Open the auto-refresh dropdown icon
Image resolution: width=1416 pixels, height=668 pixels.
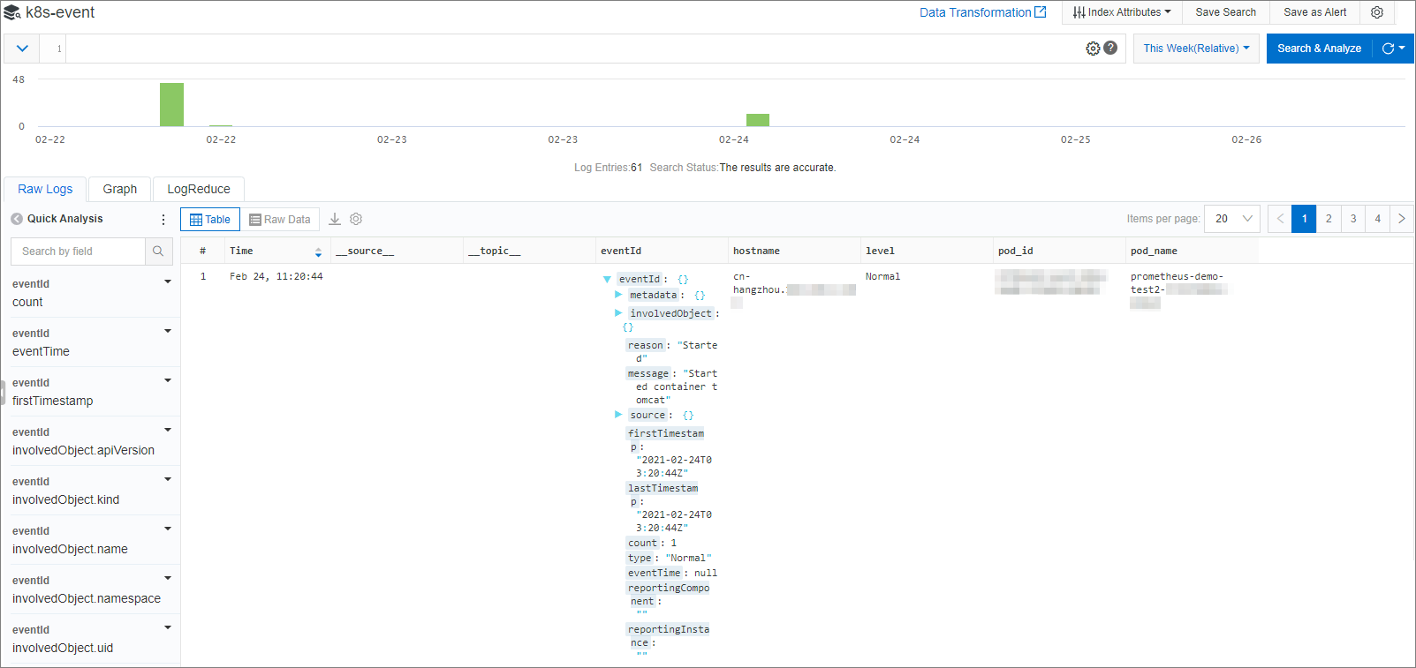pyautogui.click(x=1393, y=49)
